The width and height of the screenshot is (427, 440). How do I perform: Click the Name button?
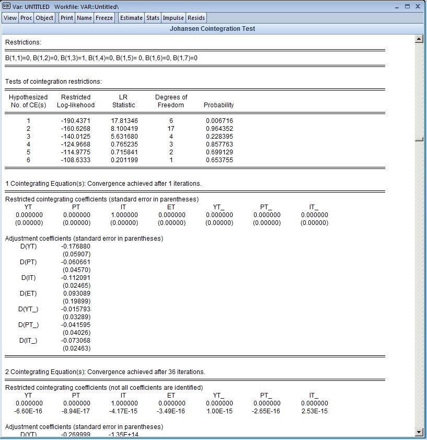click(84, 18)
